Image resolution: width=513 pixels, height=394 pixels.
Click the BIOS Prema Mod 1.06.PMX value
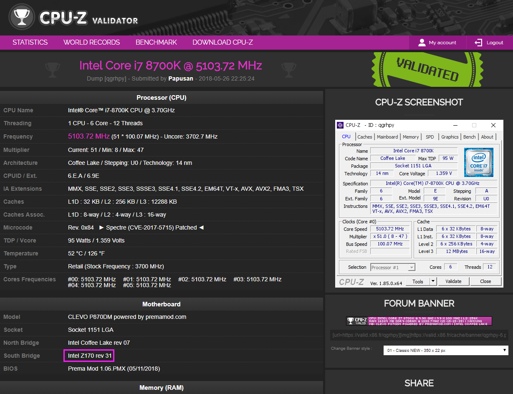tap(114, 369)
